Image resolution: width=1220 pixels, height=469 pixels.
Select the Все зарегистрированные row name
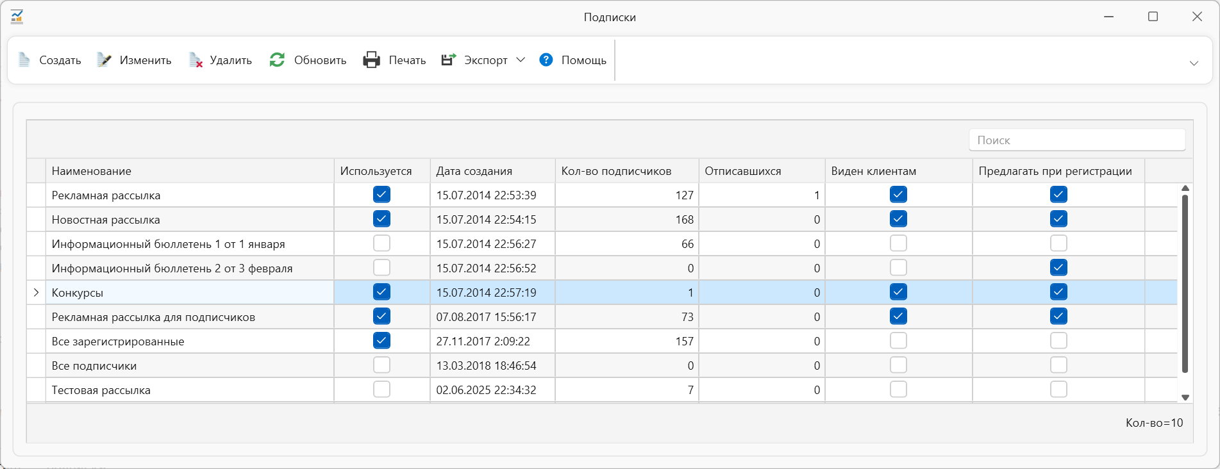tap(118, 341)
